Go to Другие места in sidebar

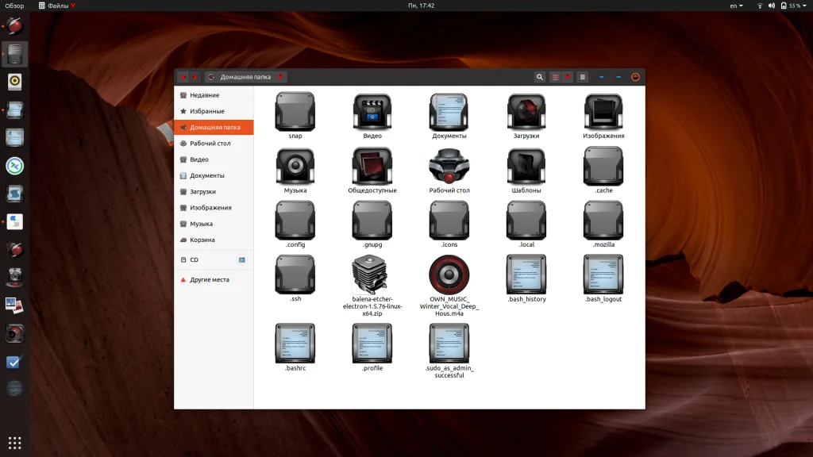click(x=209, y=279)
